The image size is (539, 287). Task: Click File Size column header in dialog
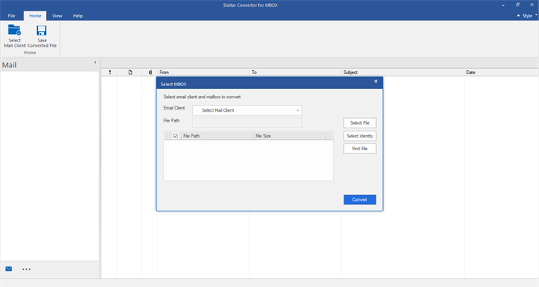(x=289, y=136)
